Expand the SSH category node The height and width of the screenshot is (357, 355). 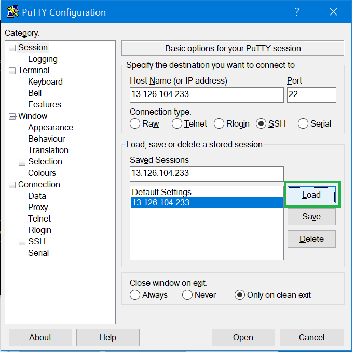pyautogui.click(x=22, y=242)
